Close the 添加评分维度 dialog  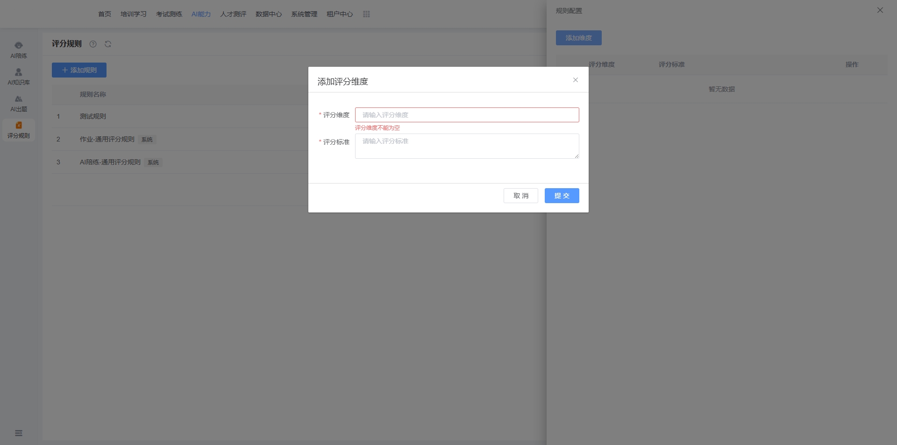[576, 80]
